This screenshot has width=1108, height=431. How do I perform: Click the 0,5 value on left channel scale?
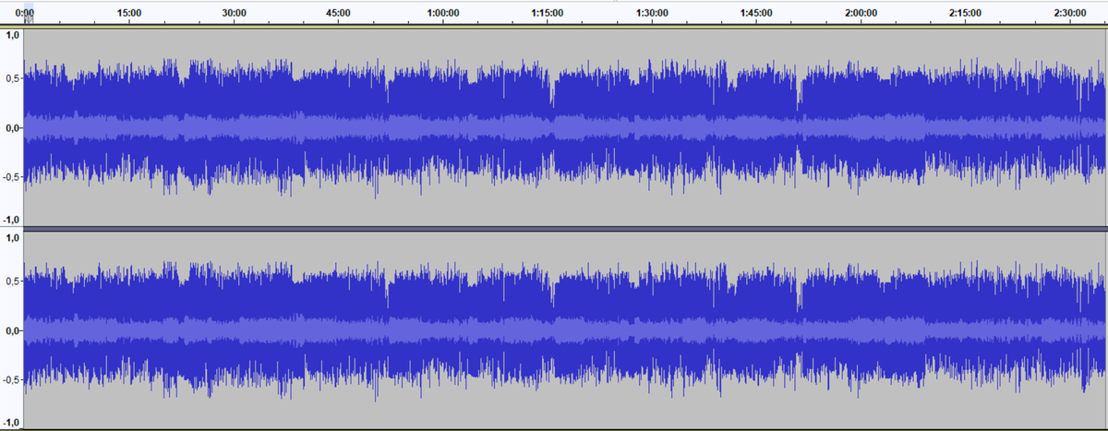tap(13, 78)
